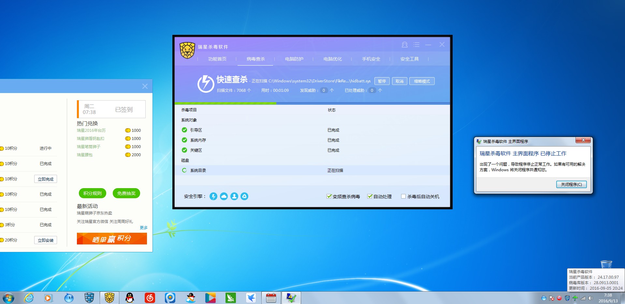Open the brick-shield firewall app on taskbar
The width and height of the screenshot is (625, 304).
89,298
